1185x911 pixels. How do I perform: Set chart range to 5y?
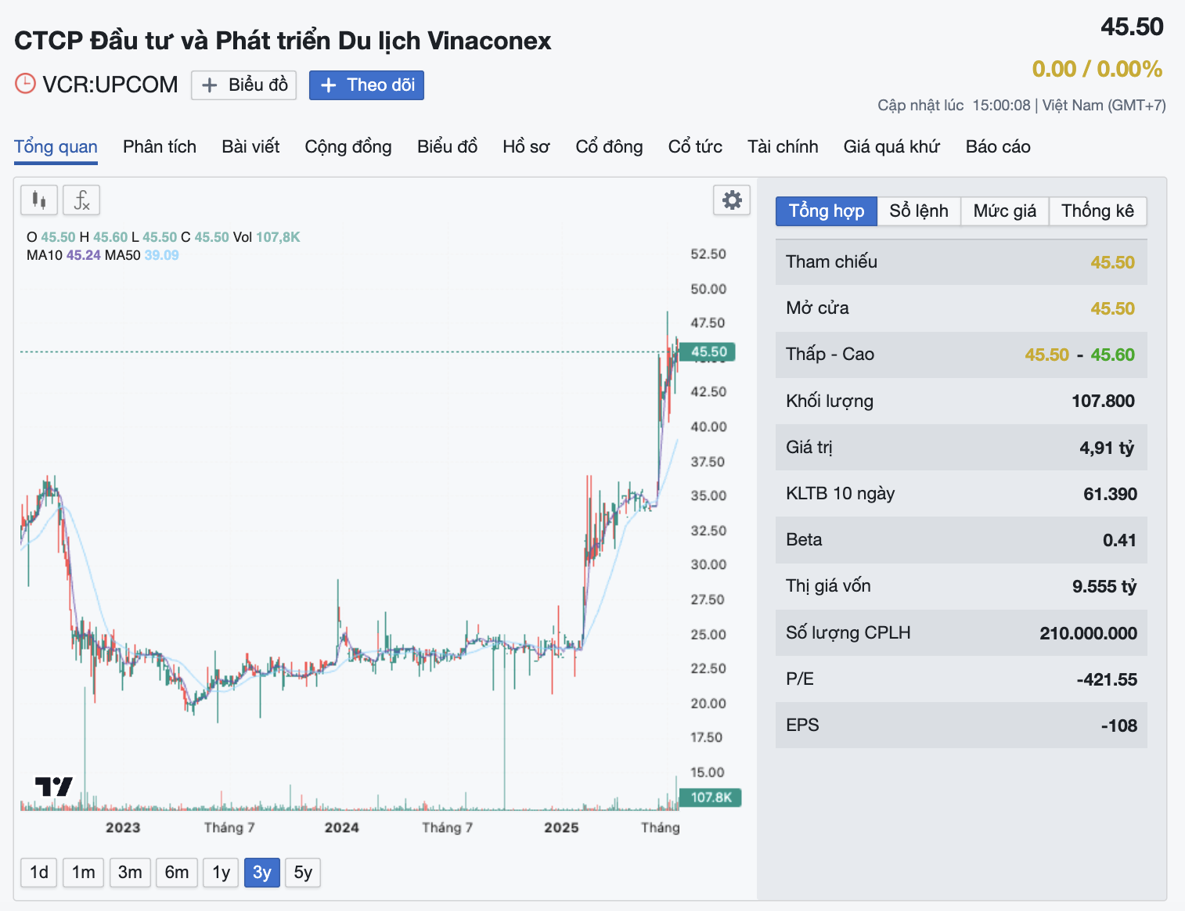[303, 873]
